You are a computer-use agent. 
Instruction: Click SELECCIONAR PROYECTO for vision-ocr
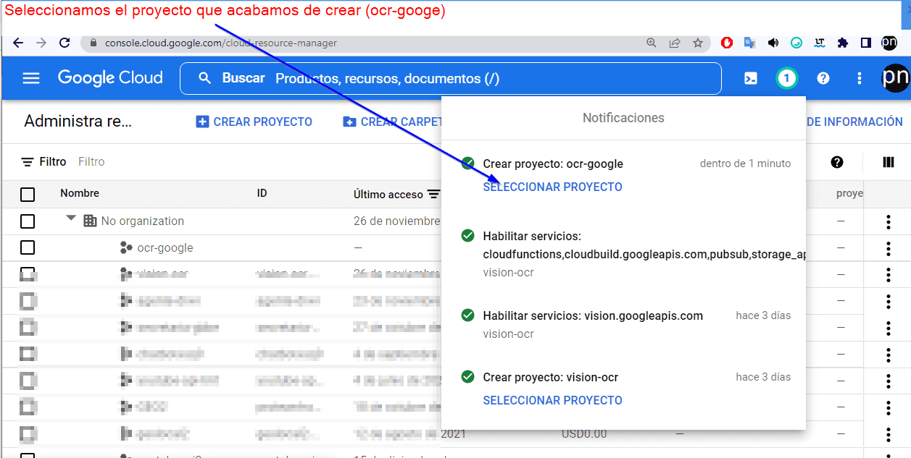point(552,400)
